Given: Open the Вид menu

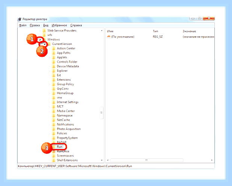Looking at the screenshot, I should [46, 25].
